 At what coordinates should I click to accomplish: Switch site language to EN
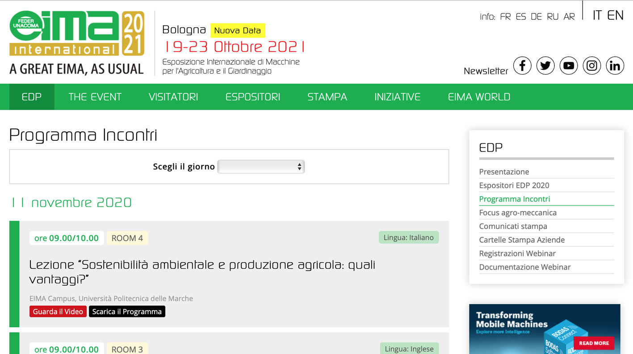[x=615, y=15]
